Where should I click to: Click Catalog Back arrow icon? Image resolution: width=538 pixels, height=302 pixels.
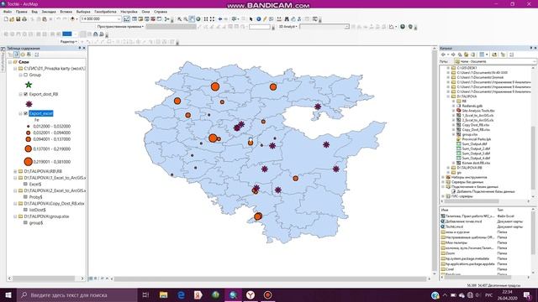(443, 55)
